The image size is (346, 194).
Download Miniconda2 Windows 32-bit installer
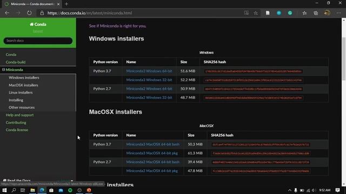point(149,98)
